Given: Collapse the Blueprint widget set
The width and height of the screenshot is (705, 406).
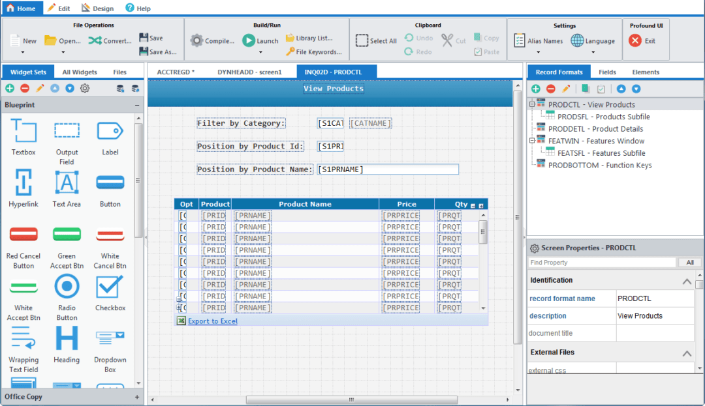Looking at the screenshot, I should click(x=137, y=105).
